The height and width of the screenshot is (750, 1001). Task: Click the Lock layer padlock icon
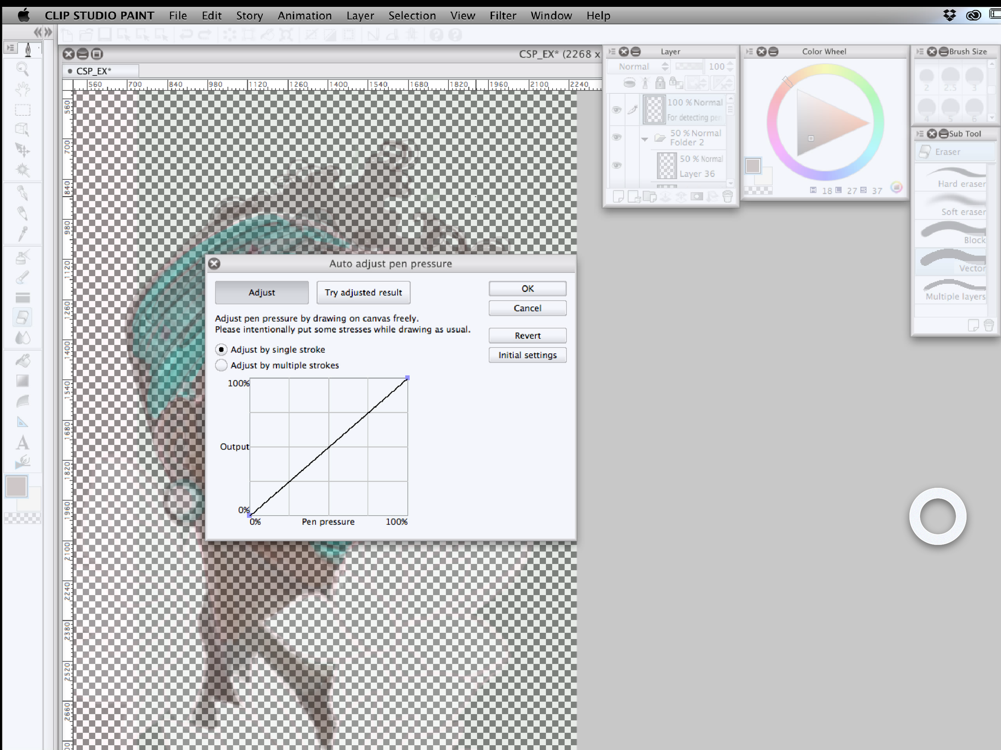coord(660,83)
